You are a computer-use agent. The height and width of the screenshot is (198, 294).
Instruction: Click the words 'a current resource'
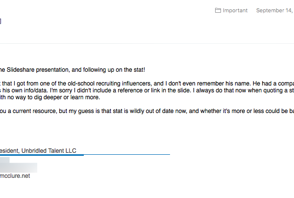tap(32, 111)
